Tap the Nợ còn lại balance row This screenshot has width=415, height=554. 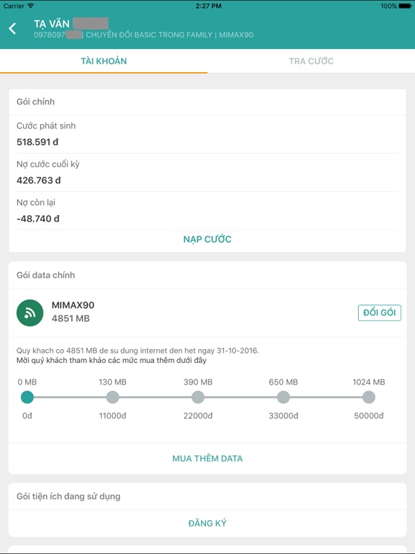[x=207, y=211]
